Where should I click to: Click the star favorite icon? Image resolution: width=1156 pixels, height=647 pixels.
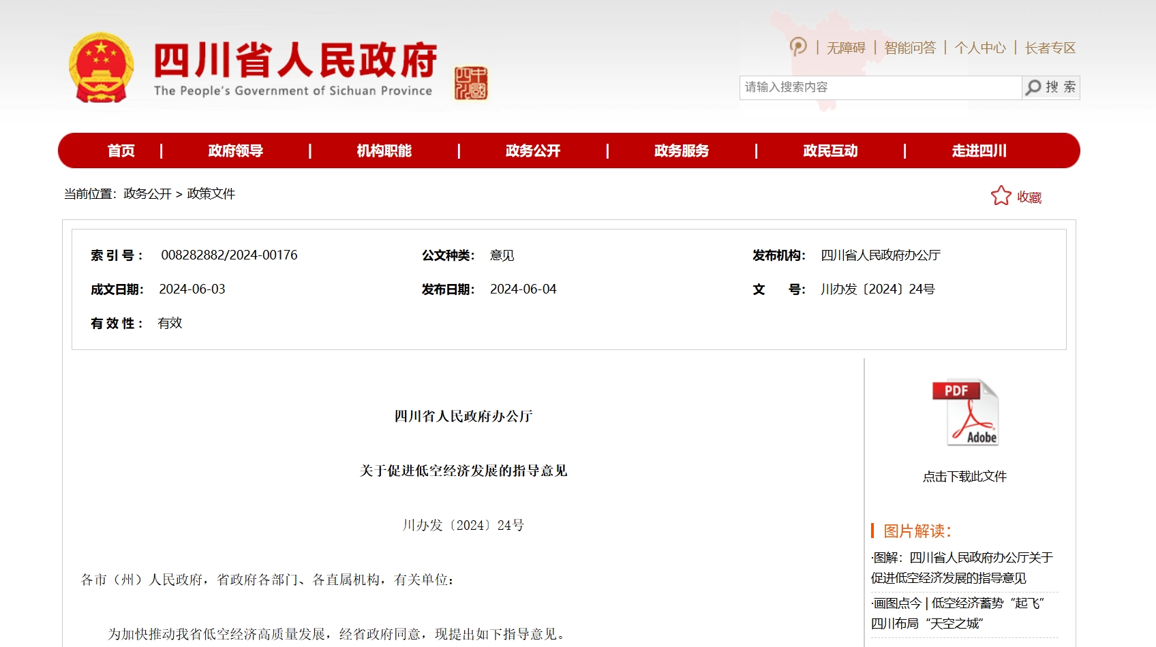pos(1001,196)
